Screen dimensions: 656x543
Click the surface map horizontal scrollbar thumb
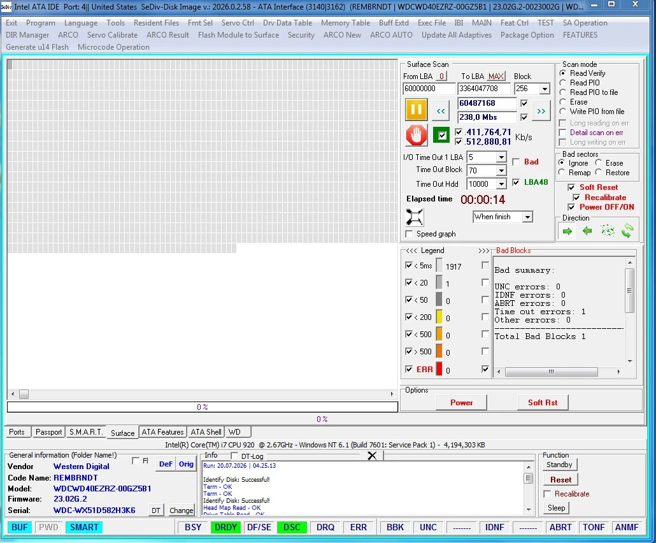click(24, 394)
